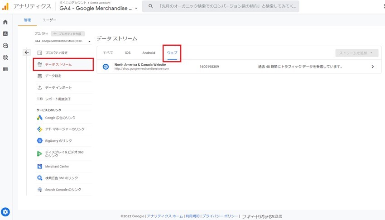Open the Configure table icon in sidebar
The height and width of the screenshot is (220, 385).
pos(5,69)
